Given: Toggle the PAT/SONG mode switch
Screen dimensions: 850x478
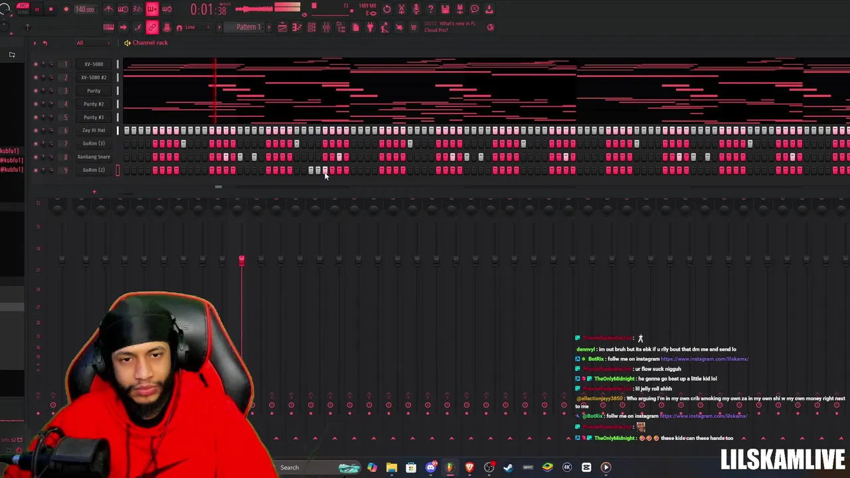Looking at the screenshot, I should [23, 9].
